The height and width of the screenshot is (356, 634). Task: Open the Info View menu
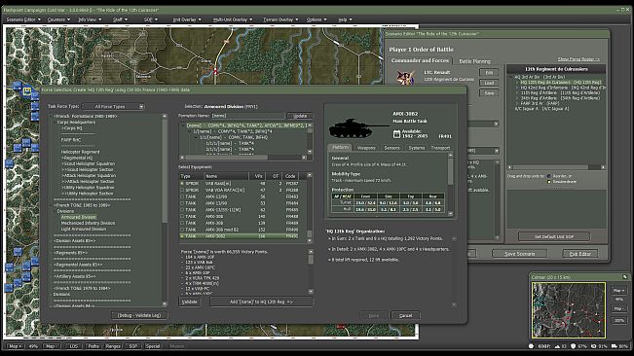(x=90, y=19)
